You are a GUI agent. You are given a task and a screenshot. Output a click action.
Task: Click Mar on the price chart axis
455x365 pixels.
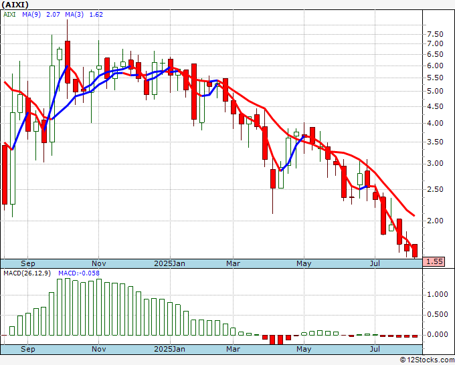pos(233,263)
